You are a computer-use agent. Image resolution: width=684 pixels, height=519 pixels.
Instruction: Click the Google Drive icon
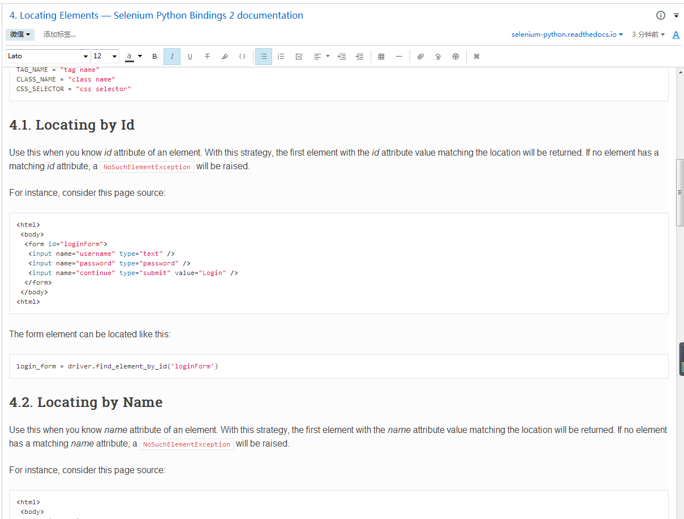(455, 57)
